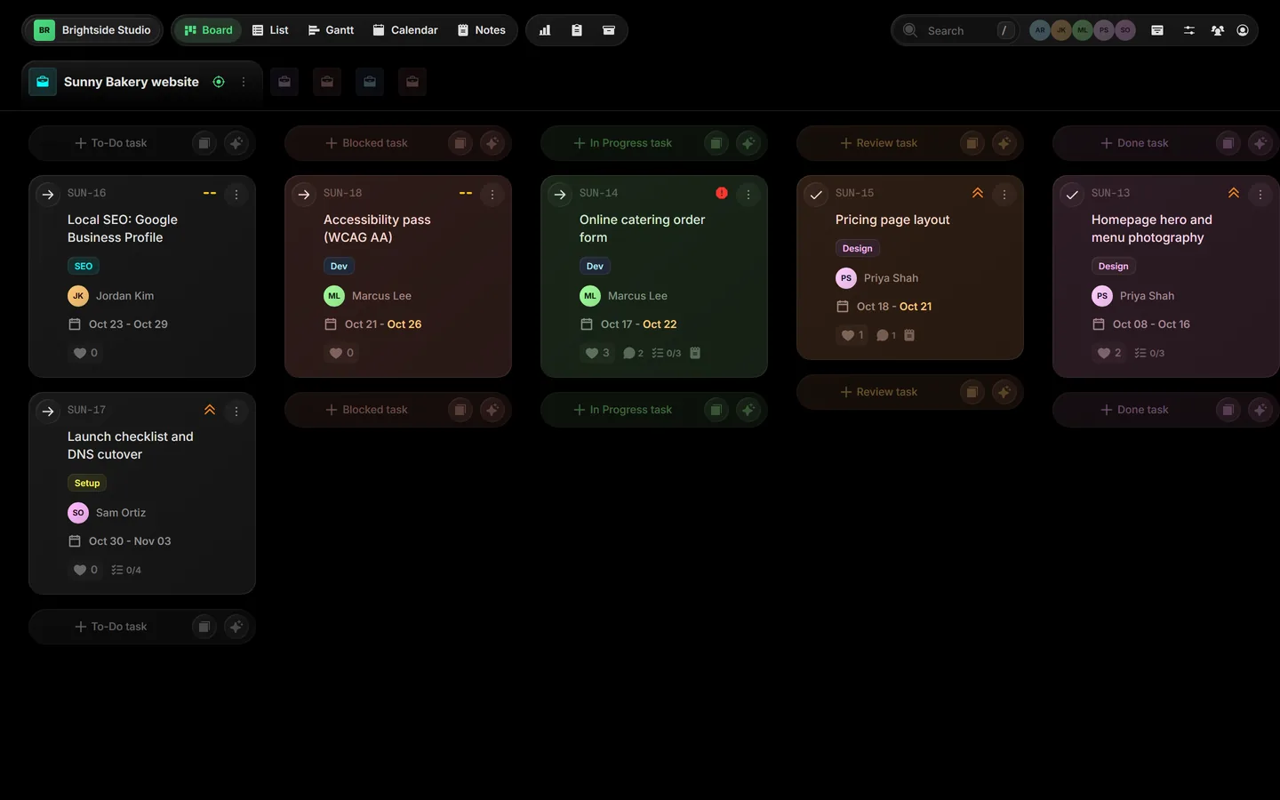
Task: Toggle the status arrow on SUN-14 card
Action: tap(560, 195)
